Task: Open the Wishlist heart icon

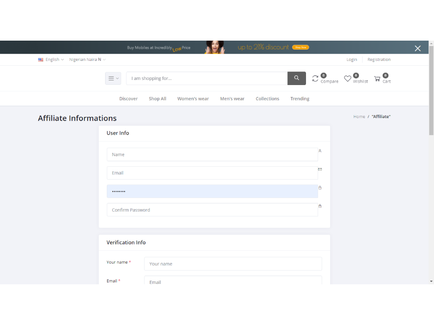Action: [348, 79]
